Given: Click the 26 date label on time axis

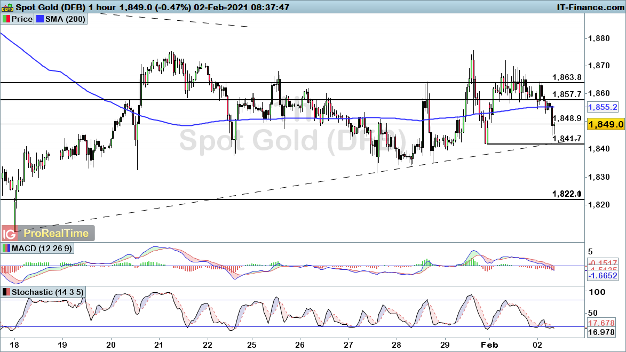Looking at the screenshot, I should [x=300, y=345].
